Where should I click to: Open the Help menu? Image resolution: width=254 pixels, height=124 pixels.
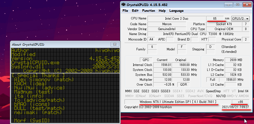(x=162, y=11)
